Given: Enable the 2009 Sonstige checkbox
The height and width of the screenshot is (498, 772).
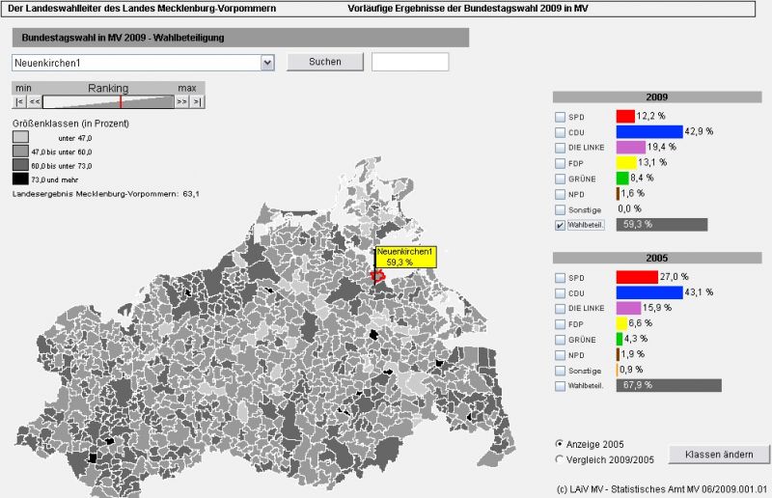Looking at the screenshot, I should (560, 209).
